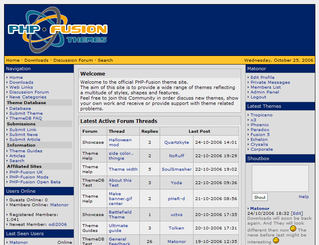Open the Admin Panel

tap(265, 92)
